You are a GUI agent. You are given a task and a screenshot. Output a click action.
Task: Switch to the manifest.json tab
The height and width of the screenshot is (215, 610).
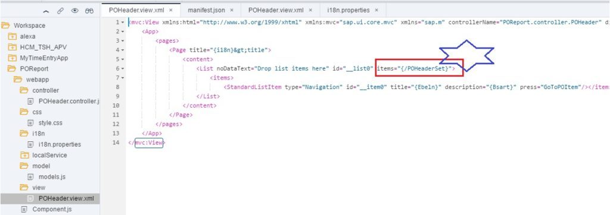pyautogui.click(x=207, y=10)
